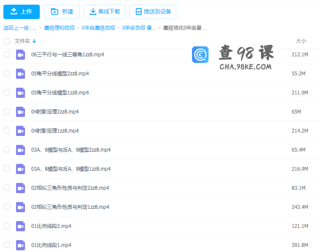Open file 05角平分线模型1zz8.mp4
320x252 pixels.
[60, 93]
